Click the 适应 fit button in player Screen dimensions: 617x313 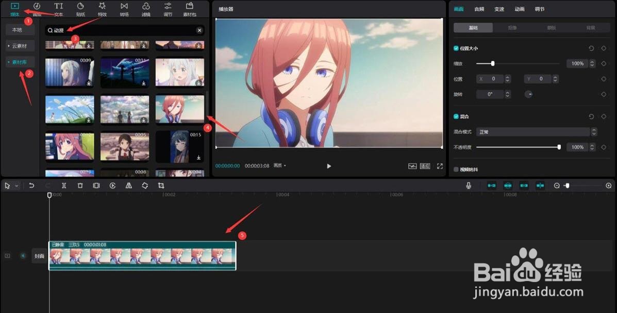[425, 166]
